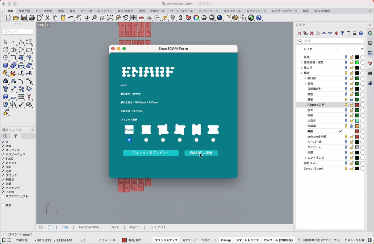The width and height of the screenshot is (374, 244).
Task: Expand the 開口部 layer group
Action: pos(305,78)
